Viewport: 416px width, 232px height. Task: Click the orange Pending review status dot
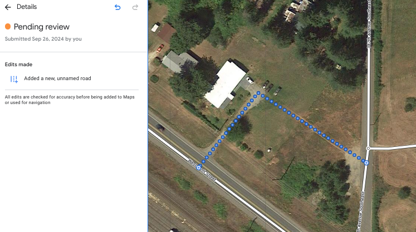coord(8,27)
